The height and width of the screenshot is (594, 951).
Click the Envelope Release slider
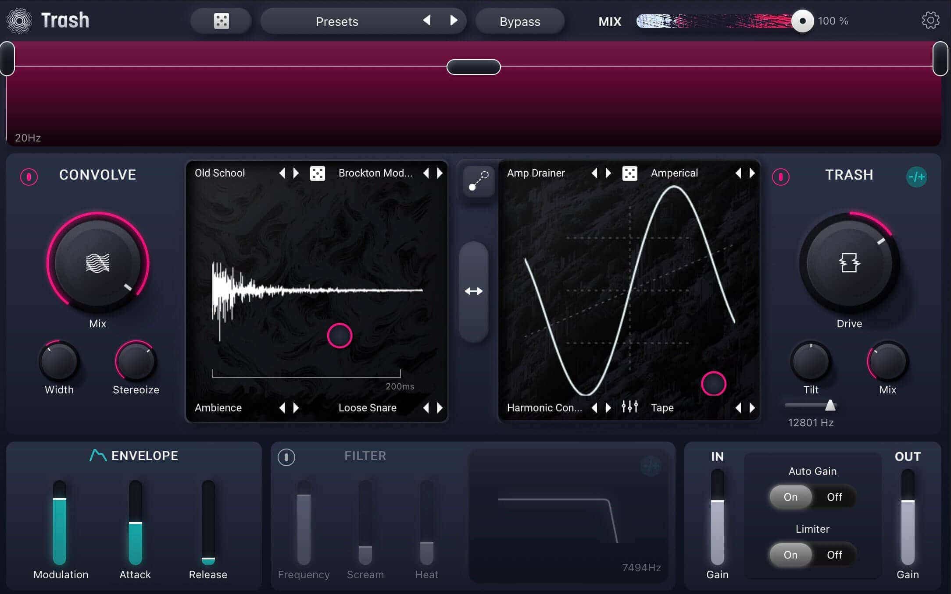coord(208,523)
